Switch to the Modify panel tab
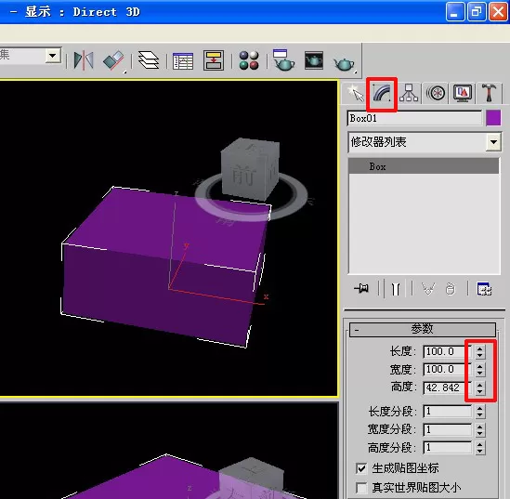The image size is (510, 499). pos(382,94)
